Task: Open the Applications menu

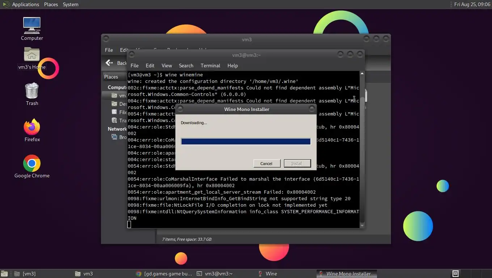Action: coord(25,4)
